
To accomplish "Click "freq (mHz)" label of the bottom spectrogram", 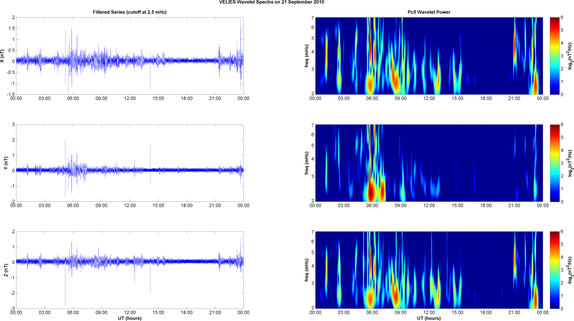I will (307, 270).
